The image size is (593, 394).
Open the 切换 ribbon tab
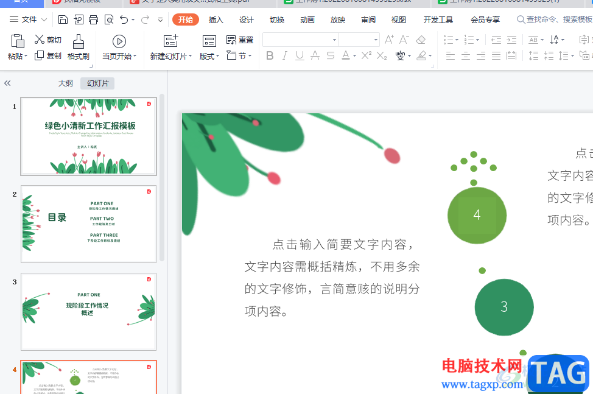point(277,19)
